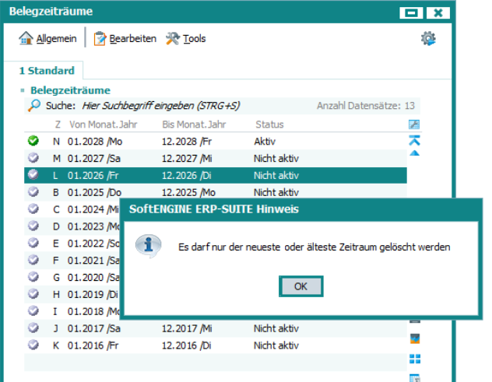Image resolution: width=492 pixels, height=382 pixels.
Task: Click the blue tiles grid icon
Action: [x=415, y=359]
